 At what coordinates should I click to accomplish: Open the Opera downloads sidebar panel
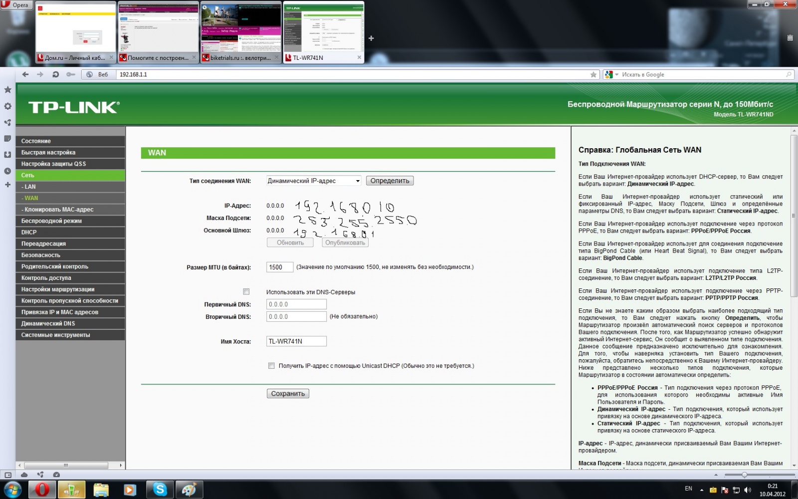(x=7, y=155)
